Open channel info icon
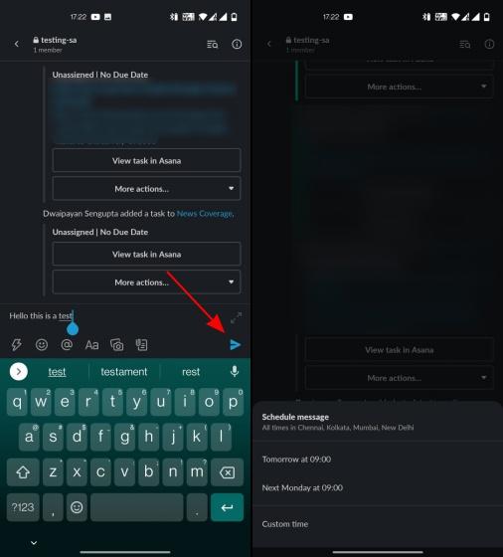Screen dimensions: 503x557 237,44
